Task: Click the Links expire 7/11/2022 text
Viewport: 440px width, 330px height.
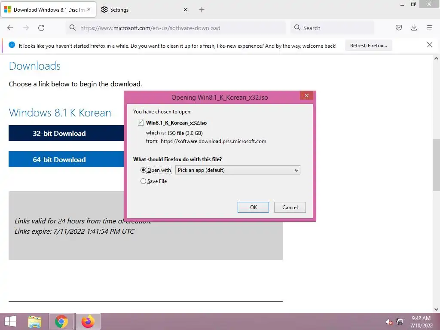Action: pyautogui.click(x=74, y=231)
